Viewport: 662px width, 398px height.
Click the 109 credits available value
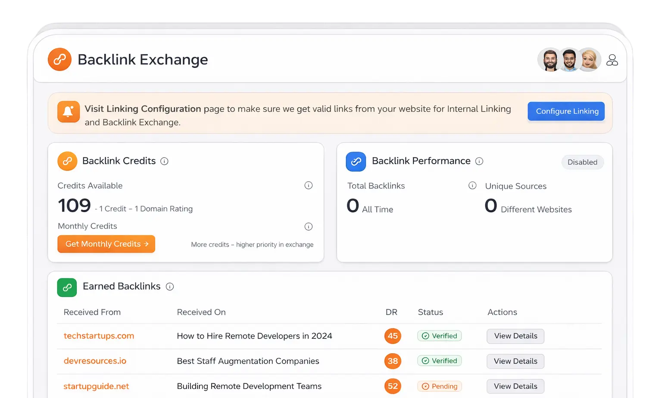coord(74,206)
